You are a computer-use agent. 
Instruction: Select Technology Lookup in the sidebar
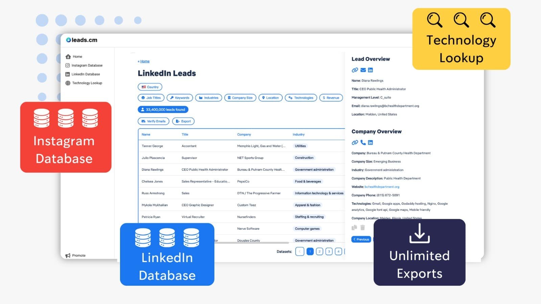pyautogui.click(x=87, y=83)
